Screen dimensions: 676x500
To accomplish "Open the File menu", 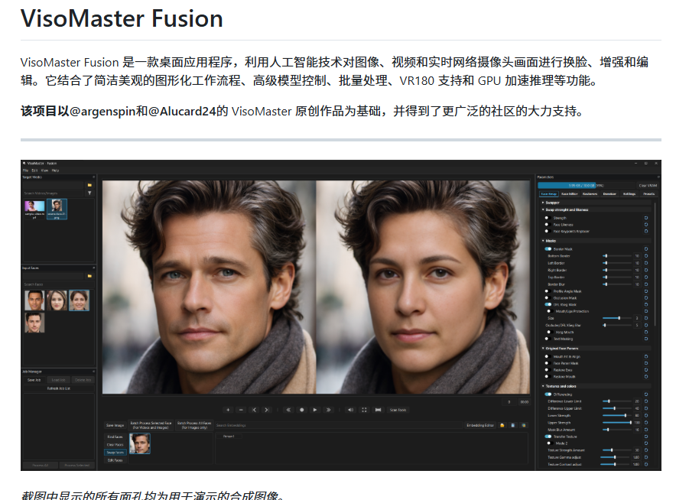I will pyautogui.click(x=25, y=170).
